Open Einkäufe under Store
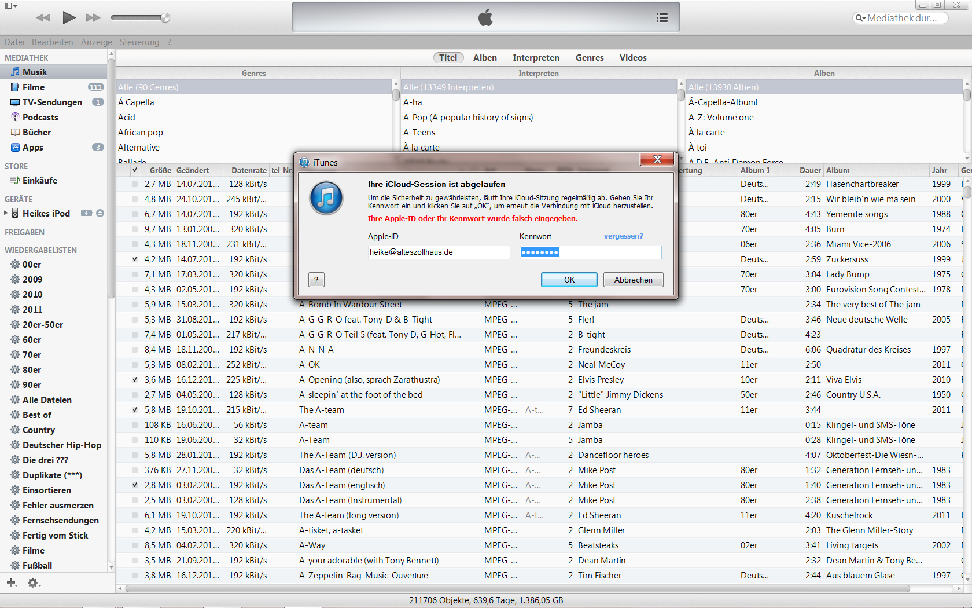 coord(54,181)
